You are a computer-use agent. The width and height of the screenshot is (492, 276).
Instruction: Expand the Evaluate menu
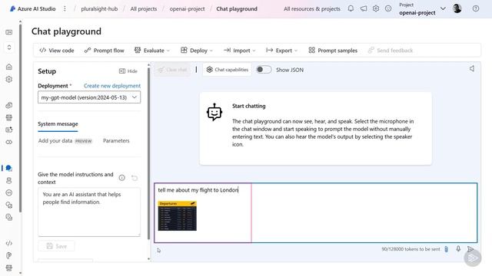152,51
